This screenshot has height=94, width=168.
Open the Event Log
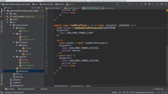click(158, 89)
